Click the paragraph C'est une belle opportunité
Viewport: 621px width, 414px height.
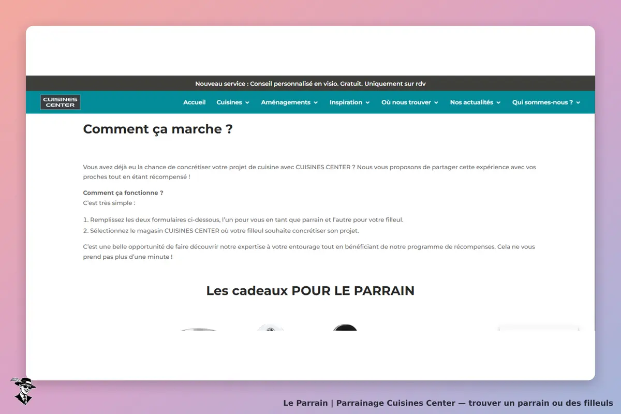(x=309, y=252)
